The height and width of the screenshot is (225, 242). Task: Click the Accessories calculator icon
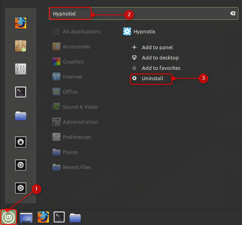point(56,46)
